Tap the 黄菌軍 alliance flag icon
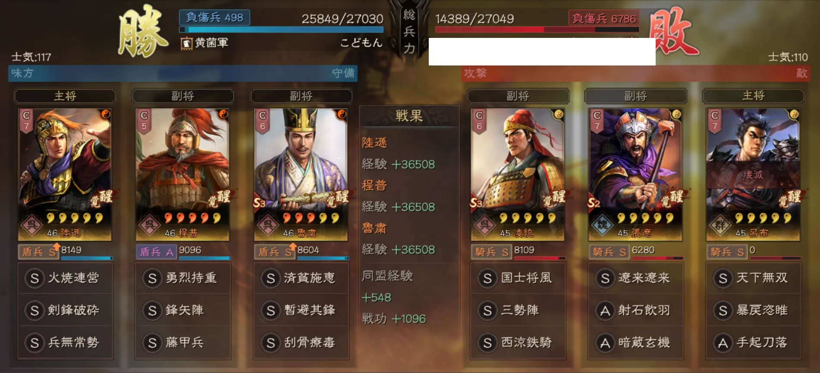The width and height of the screenshot is (820, 373). coord(186,43)
